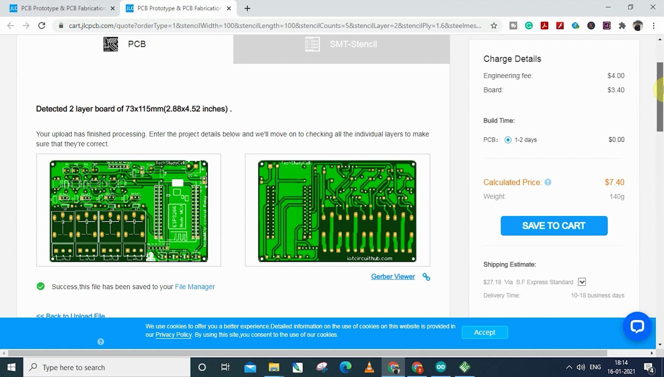The height and width of the screenshot is (377, 664).
Task: Click the Gerber Viewer link
Action: 393,276
